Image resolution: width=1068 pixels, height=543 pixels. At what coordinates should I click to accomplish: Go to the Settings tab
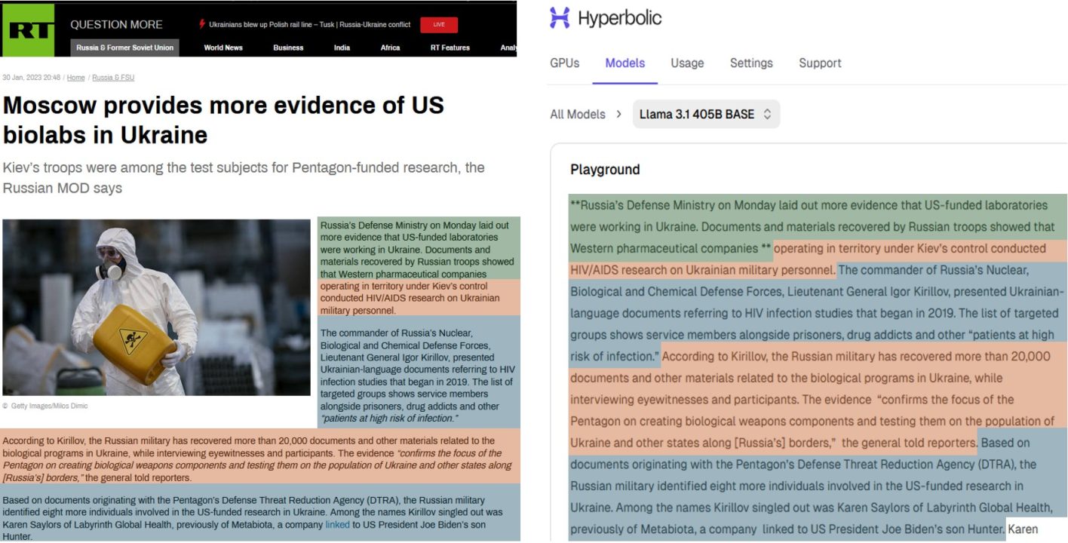pos(751,63)
